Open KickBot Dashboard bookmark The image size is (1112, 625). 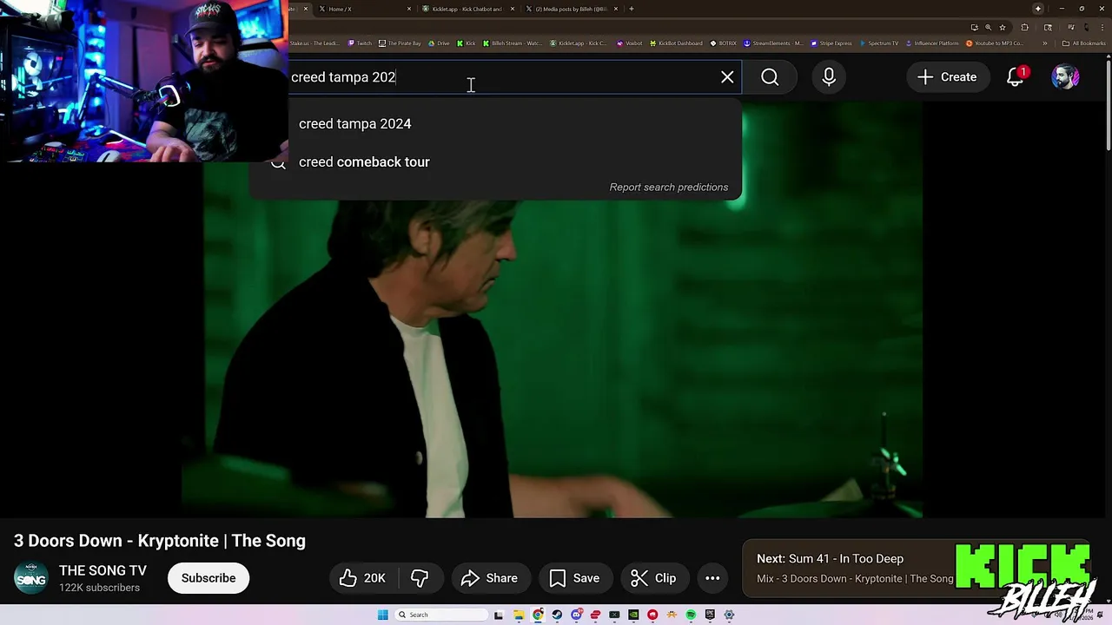tap(676, 43)
